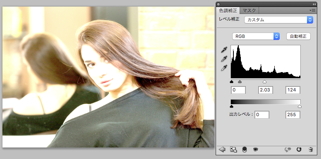Select the 色調補正 tab
Image resolution: width=321 pixels, height=159 pixels.
[x=228, y=10]
